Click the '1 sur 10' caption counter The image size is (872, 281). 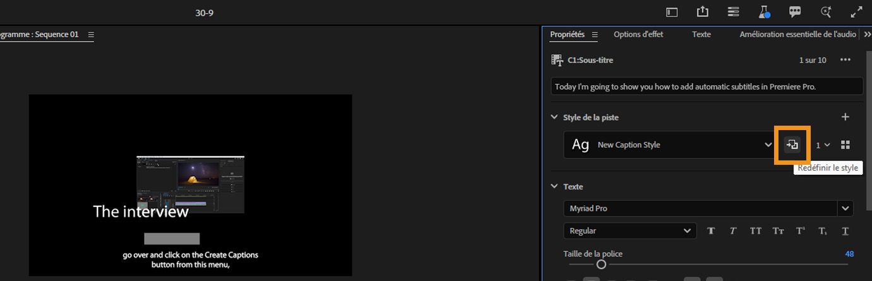point(813,60)
